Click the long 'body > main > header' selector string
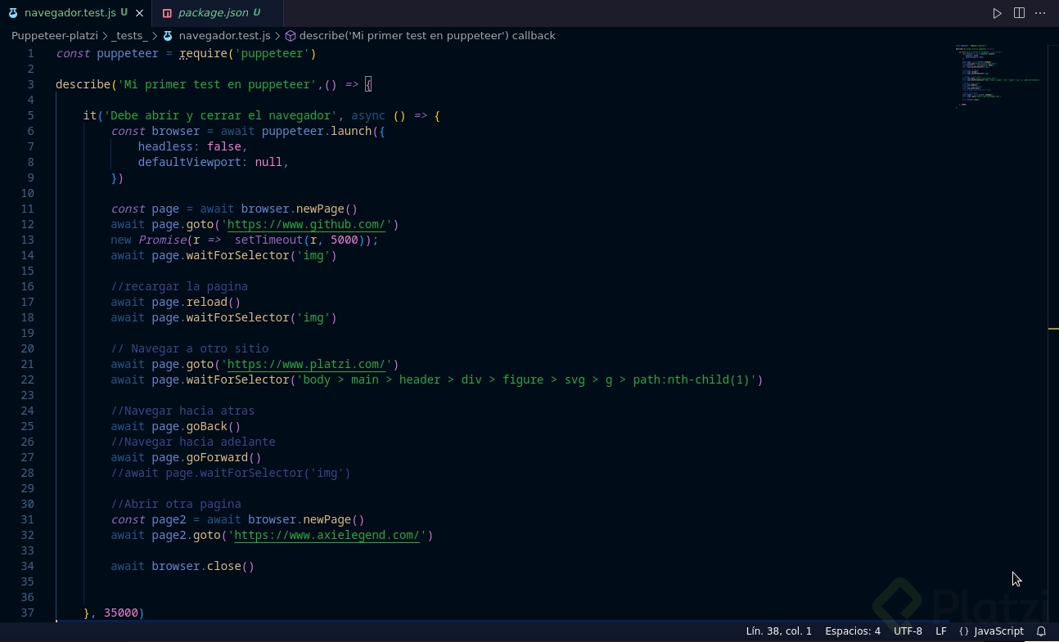 click(x=526, y=379)
